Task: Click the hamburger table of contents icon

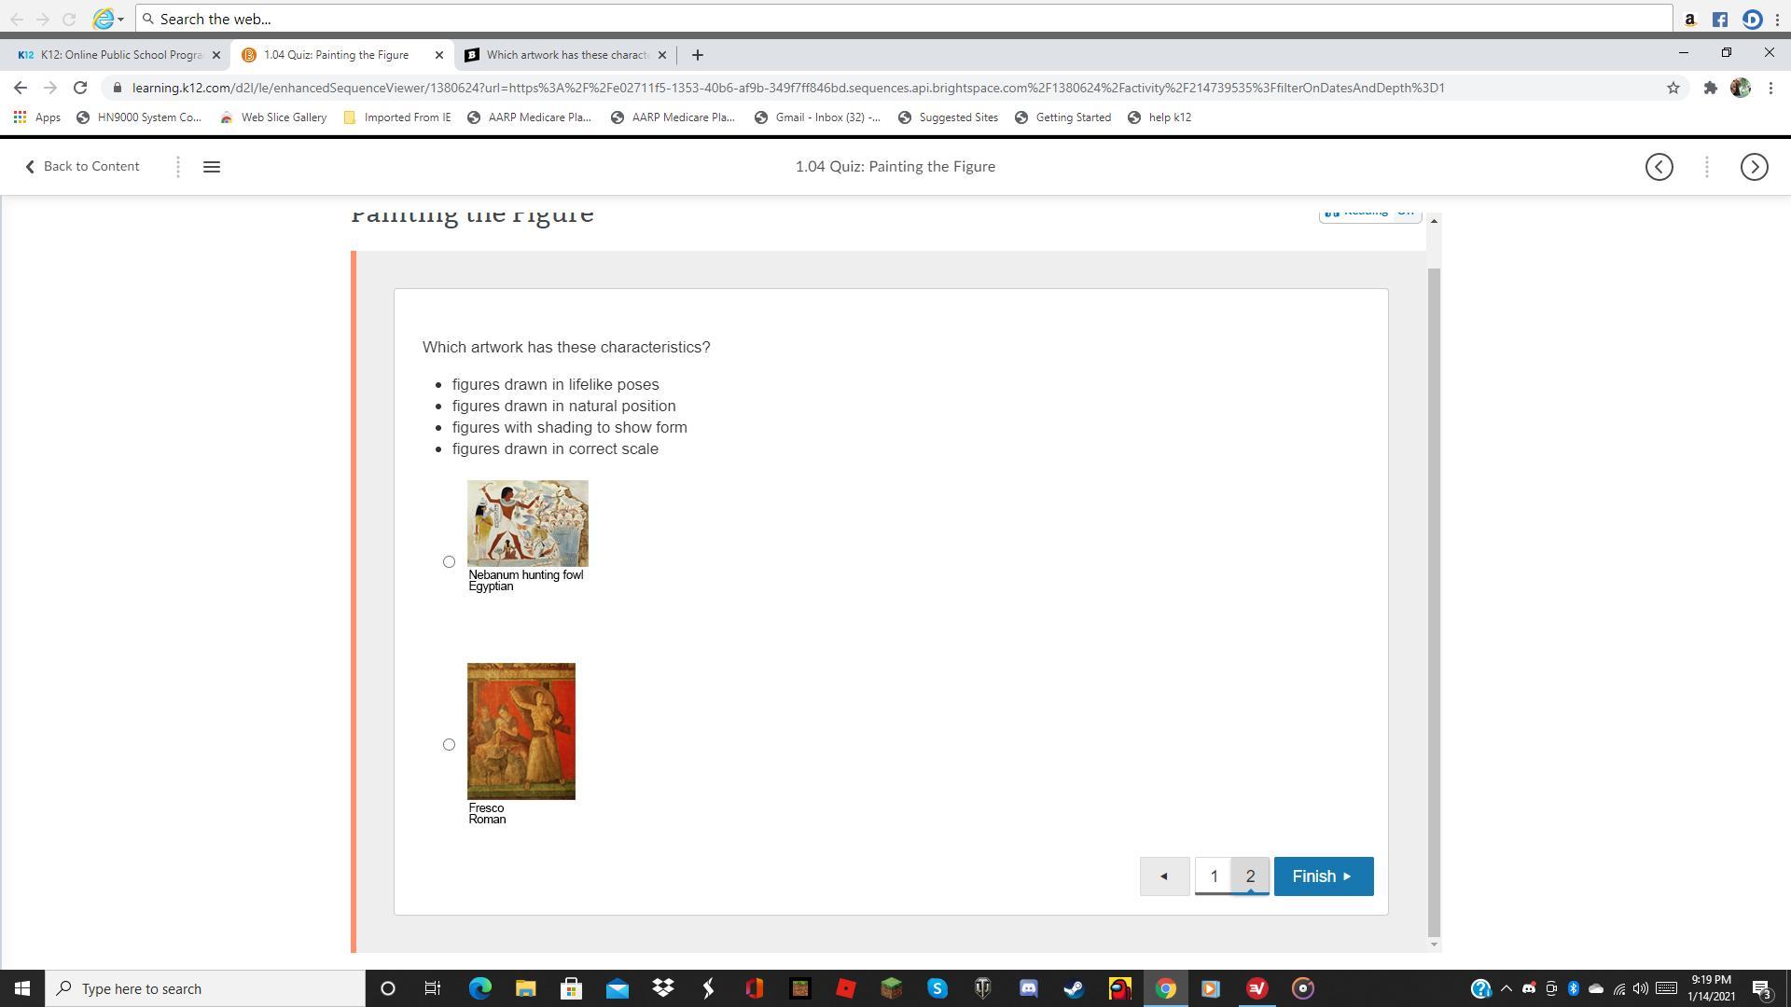Action: 212,167
